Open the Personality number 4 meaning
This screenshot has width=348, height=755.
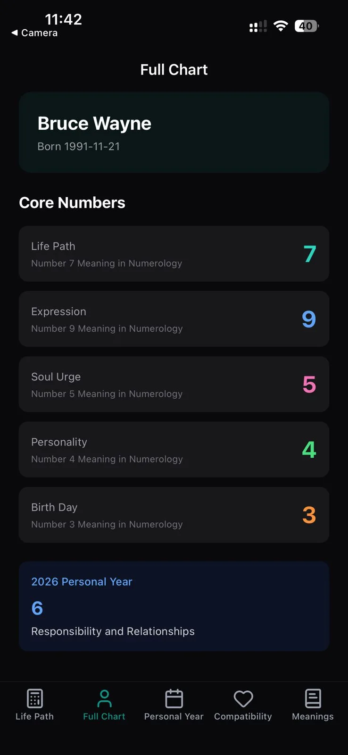click(x=174, y=449)
